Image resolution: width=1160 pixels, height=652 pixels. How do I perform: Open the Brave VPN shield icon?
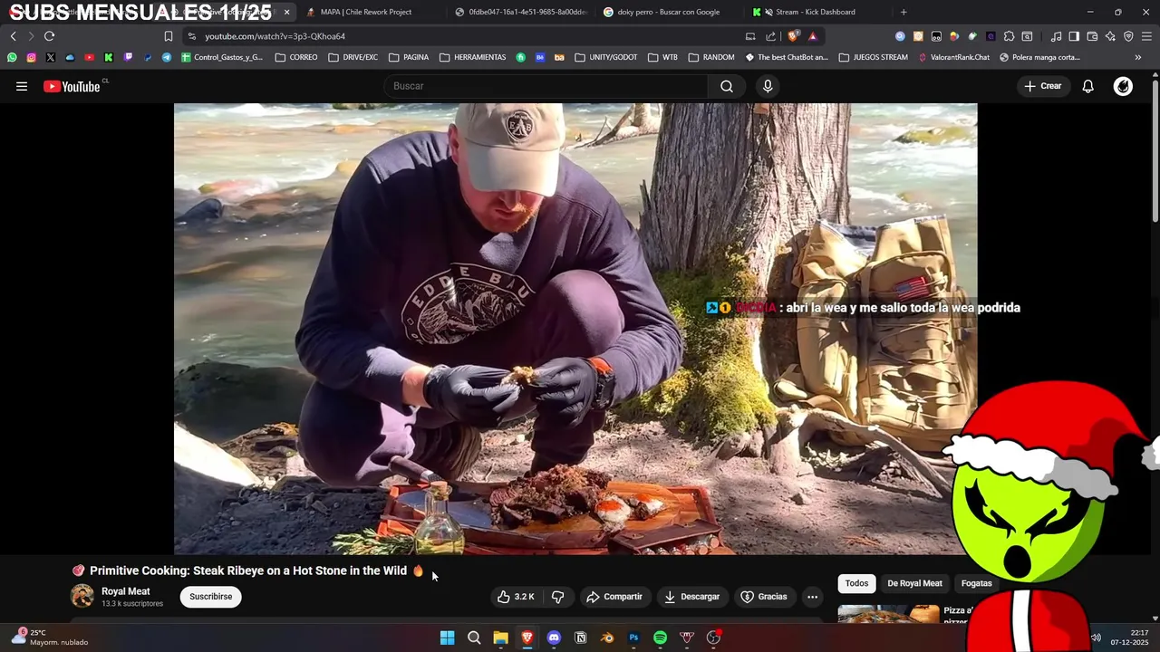pos(1128,36)
